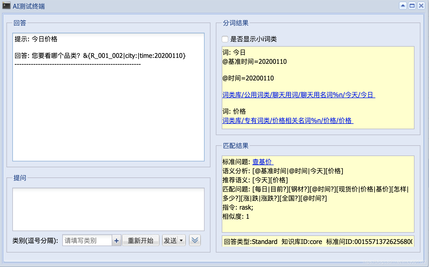Click the 推荐语义: [今天][价格] line
This screenshot has width=429, height=267.
tap(255, 180)
